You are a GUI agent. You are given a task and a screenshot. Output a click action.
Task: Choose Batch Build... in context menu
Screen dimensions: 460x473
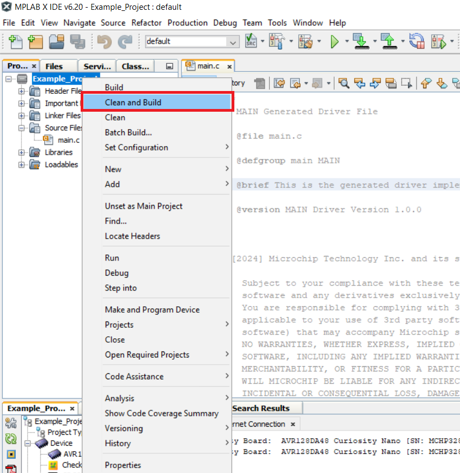pyautogui.click(x=157, y=132)
